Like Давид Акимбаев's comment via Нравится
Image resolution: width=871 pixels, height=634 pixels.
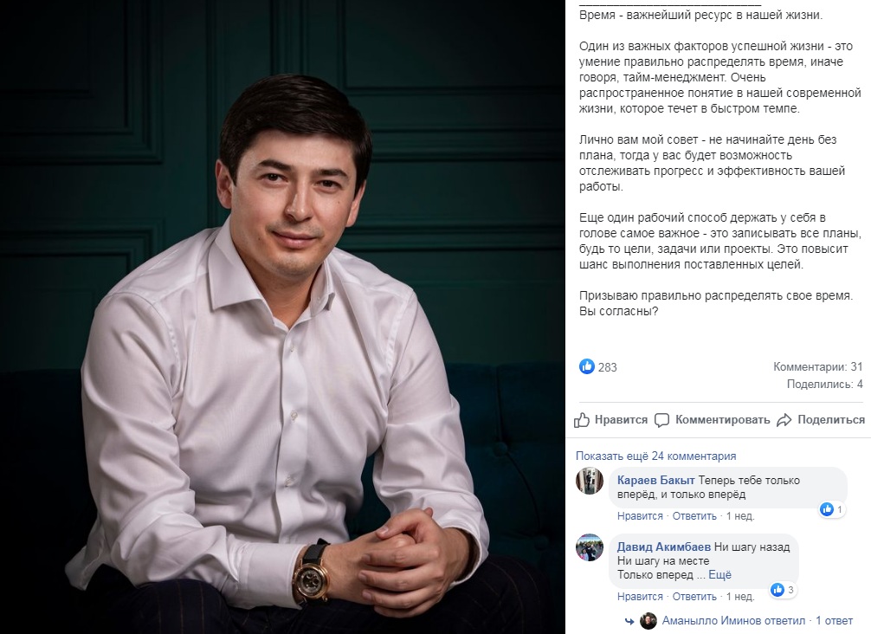[x=640, y=597]
